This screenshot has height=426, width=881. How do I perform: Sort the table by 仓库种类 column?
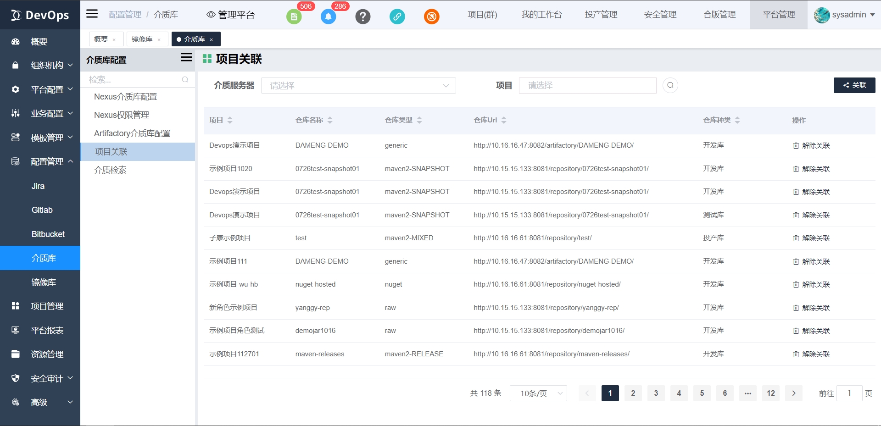737,120
